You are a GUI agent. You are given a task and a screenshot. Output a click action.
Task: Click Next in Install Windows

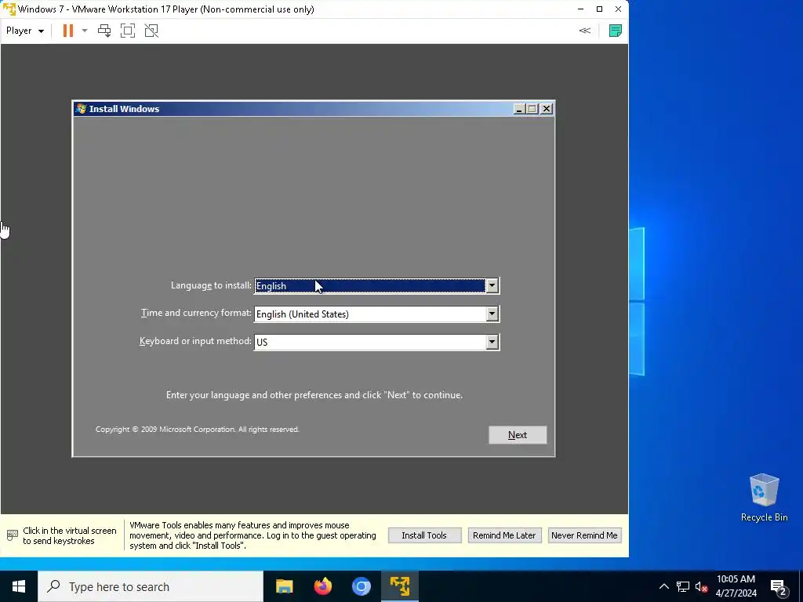[x=518, y=434]
